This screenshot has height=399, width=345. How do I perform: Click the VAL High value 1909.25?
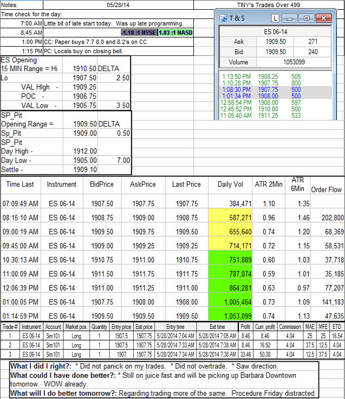point(84,87)
